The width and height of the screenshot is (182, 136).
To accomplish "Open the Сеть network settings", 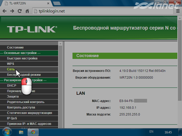I will [x=11, y=69].
